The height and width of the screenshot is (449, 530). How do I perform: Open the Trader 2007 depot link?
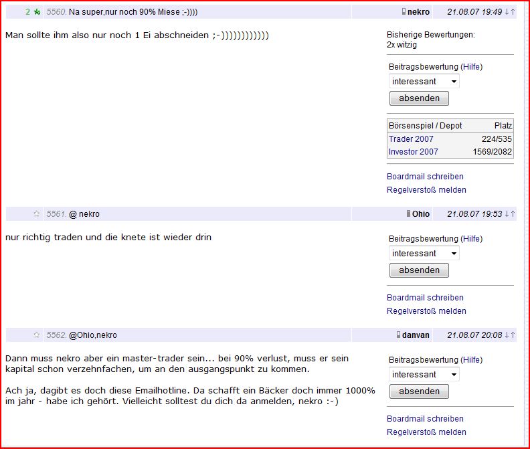pyautogui.click(x=411, y=139)
